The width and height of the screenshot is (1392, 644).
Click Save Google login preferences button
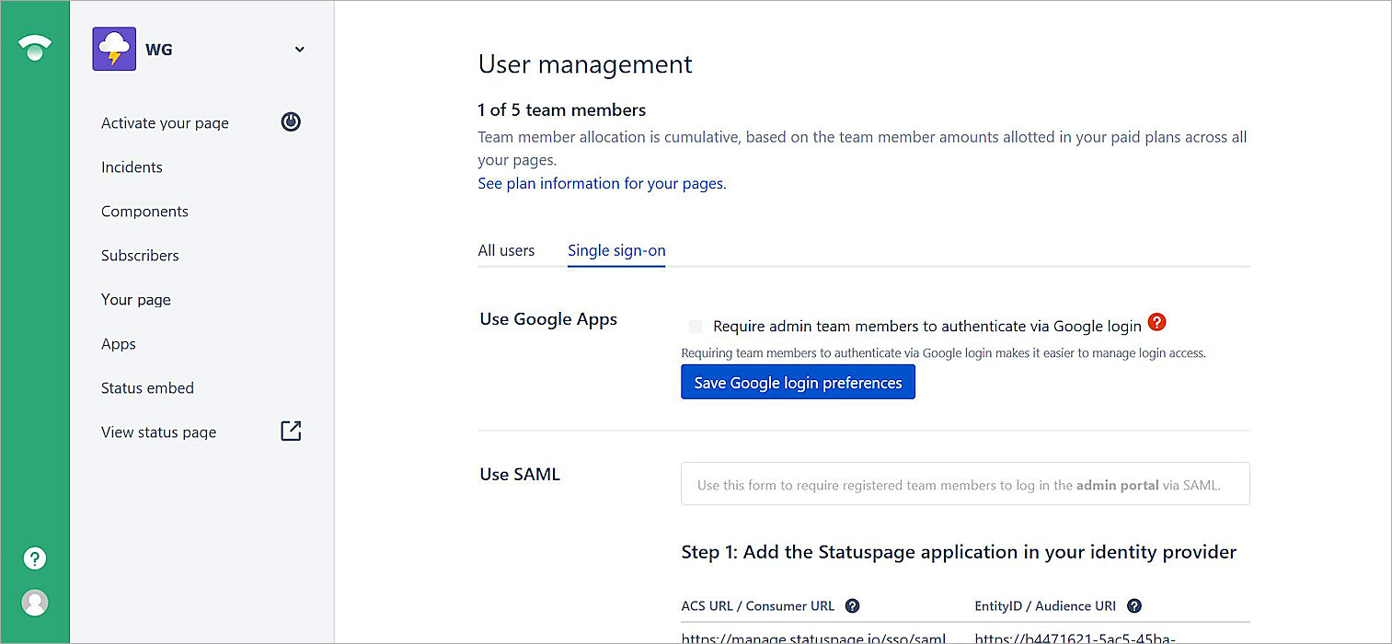(798, 383)
